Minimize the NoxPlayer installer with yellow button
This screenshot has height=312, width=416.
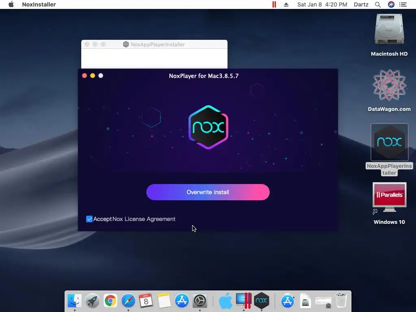pyautogui.click(x=93, y=76)
